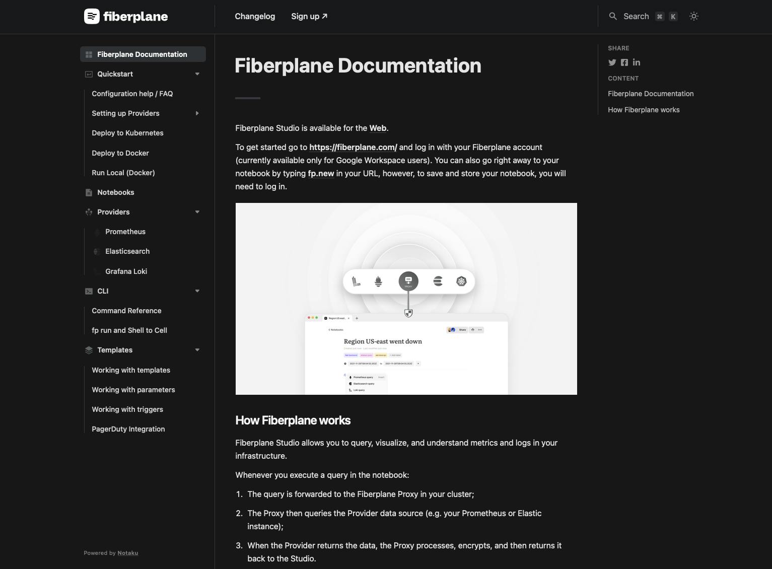Open the Fiberplane Studio illustration image
The height and width of the screenshot is (569, 772).
tap(406, 299)
